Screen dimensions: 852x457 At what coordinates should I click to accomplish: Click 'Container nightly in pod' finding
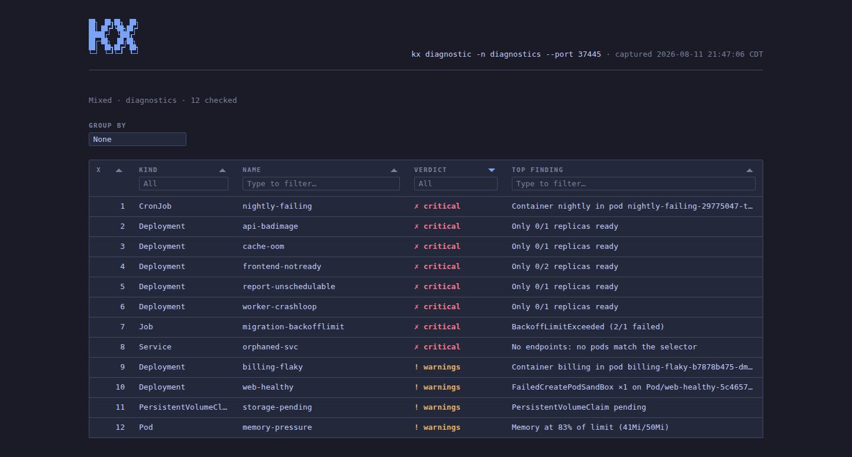[x=632, y=206]
